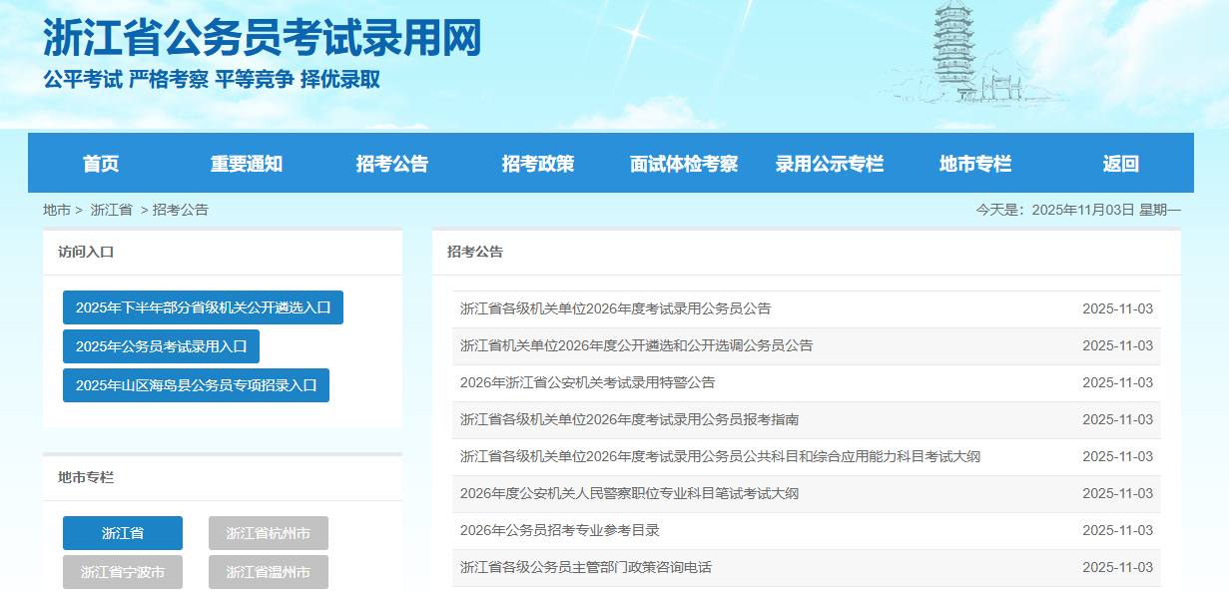This screenshot has width=1229, height=593.
Task: Click the 首页 navigation menu item
Action: click(x=101, y=164)
